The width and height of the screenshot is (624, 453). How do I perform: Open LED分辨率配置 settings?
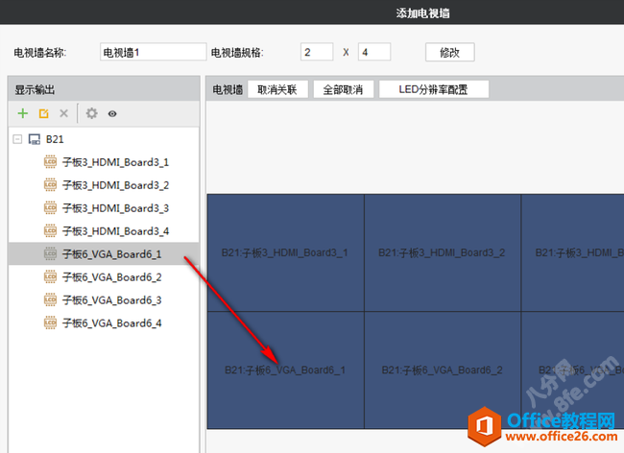pyautogui.click(x=433, y=89)
